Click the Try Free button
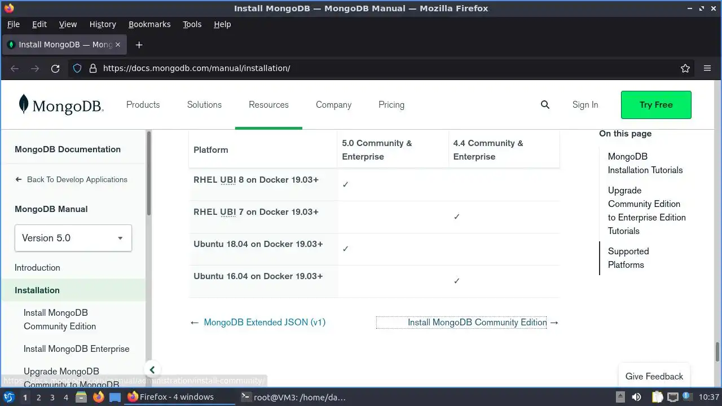Screen dimensions: 722x406 click(656, 105)
